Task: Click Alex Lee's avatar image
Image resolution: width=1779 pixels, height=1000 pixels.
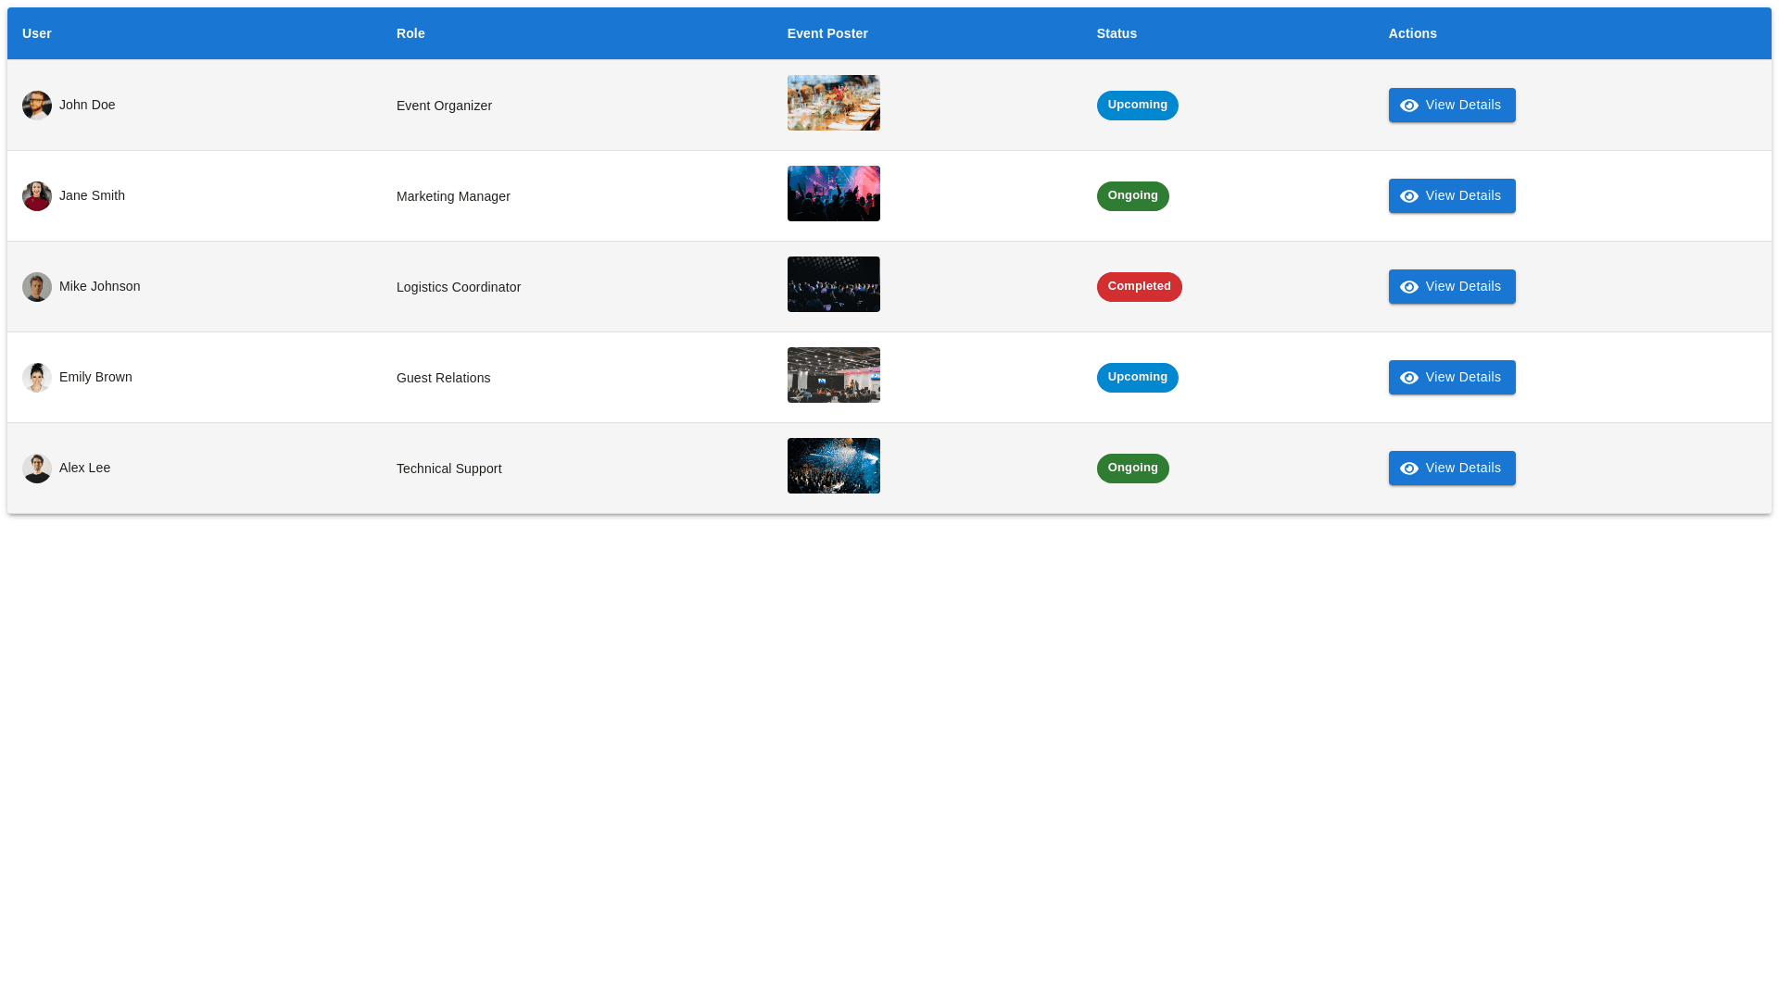Action: [x=37, y=469]
